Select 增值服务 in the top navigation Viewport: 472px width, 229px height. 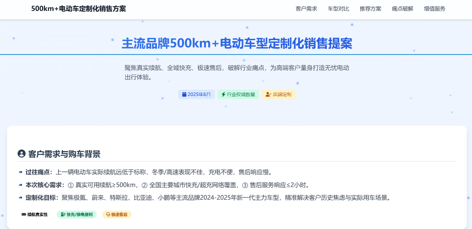434,9
